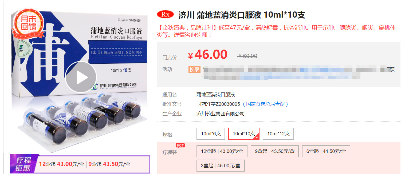This screenshot has width=401, height=174.
Task: Click the HOT tag beside 疗程装
Action: tap(180, 145)
